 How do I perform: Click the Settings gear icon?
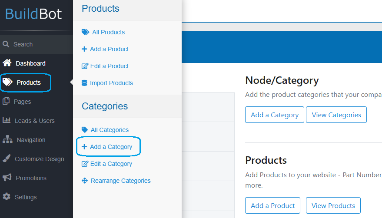[x=7, y=197]
